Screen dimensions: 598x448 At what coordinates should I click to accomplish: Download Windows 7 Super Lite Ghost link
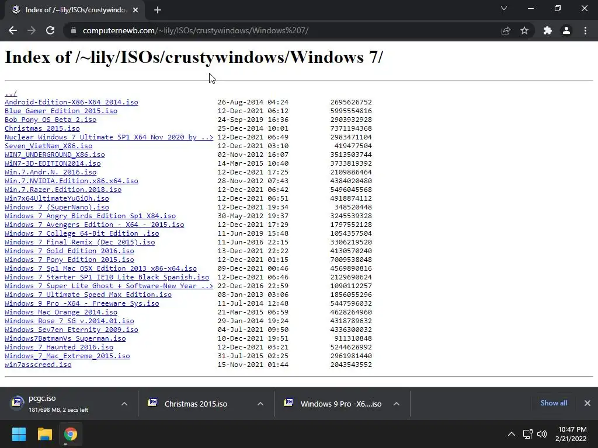109,286
